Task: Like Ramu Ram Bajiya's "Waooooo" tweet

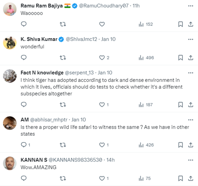Action: 102,24
